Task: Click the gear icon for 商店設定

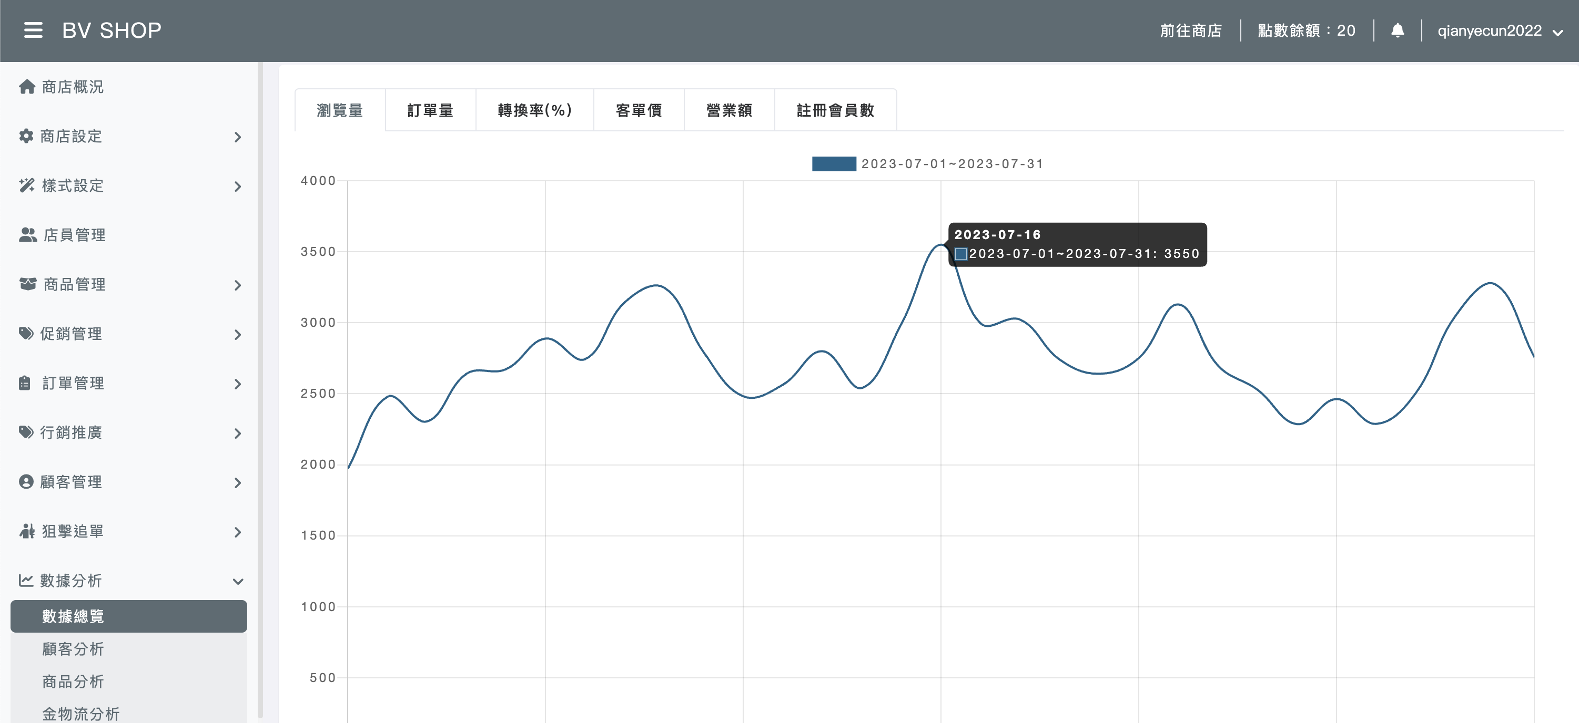Action: tap(26, 136)
